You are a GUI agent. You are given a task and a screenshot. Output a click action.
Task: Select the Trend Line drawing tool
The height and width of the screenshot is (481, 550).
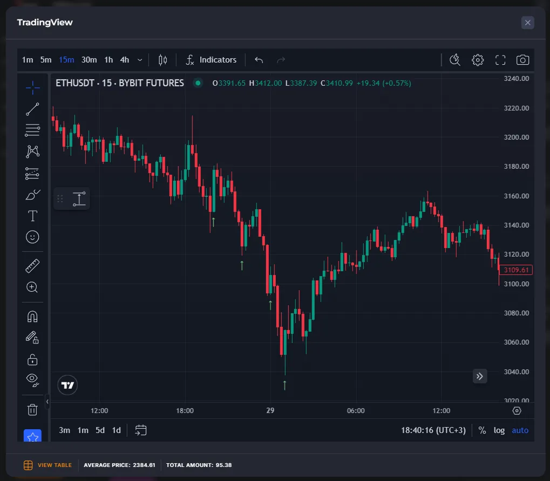point(32,109)
